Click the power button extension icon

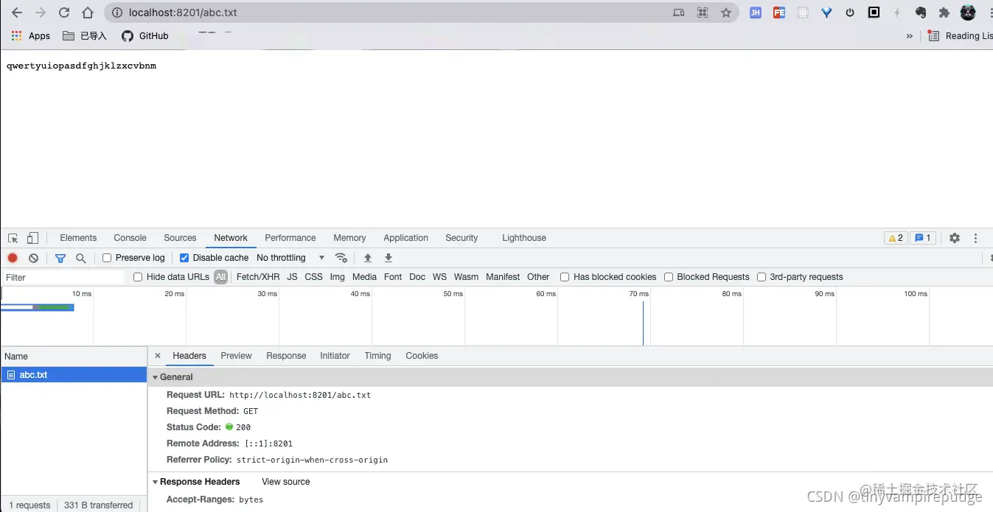click(x=850, y=13)
